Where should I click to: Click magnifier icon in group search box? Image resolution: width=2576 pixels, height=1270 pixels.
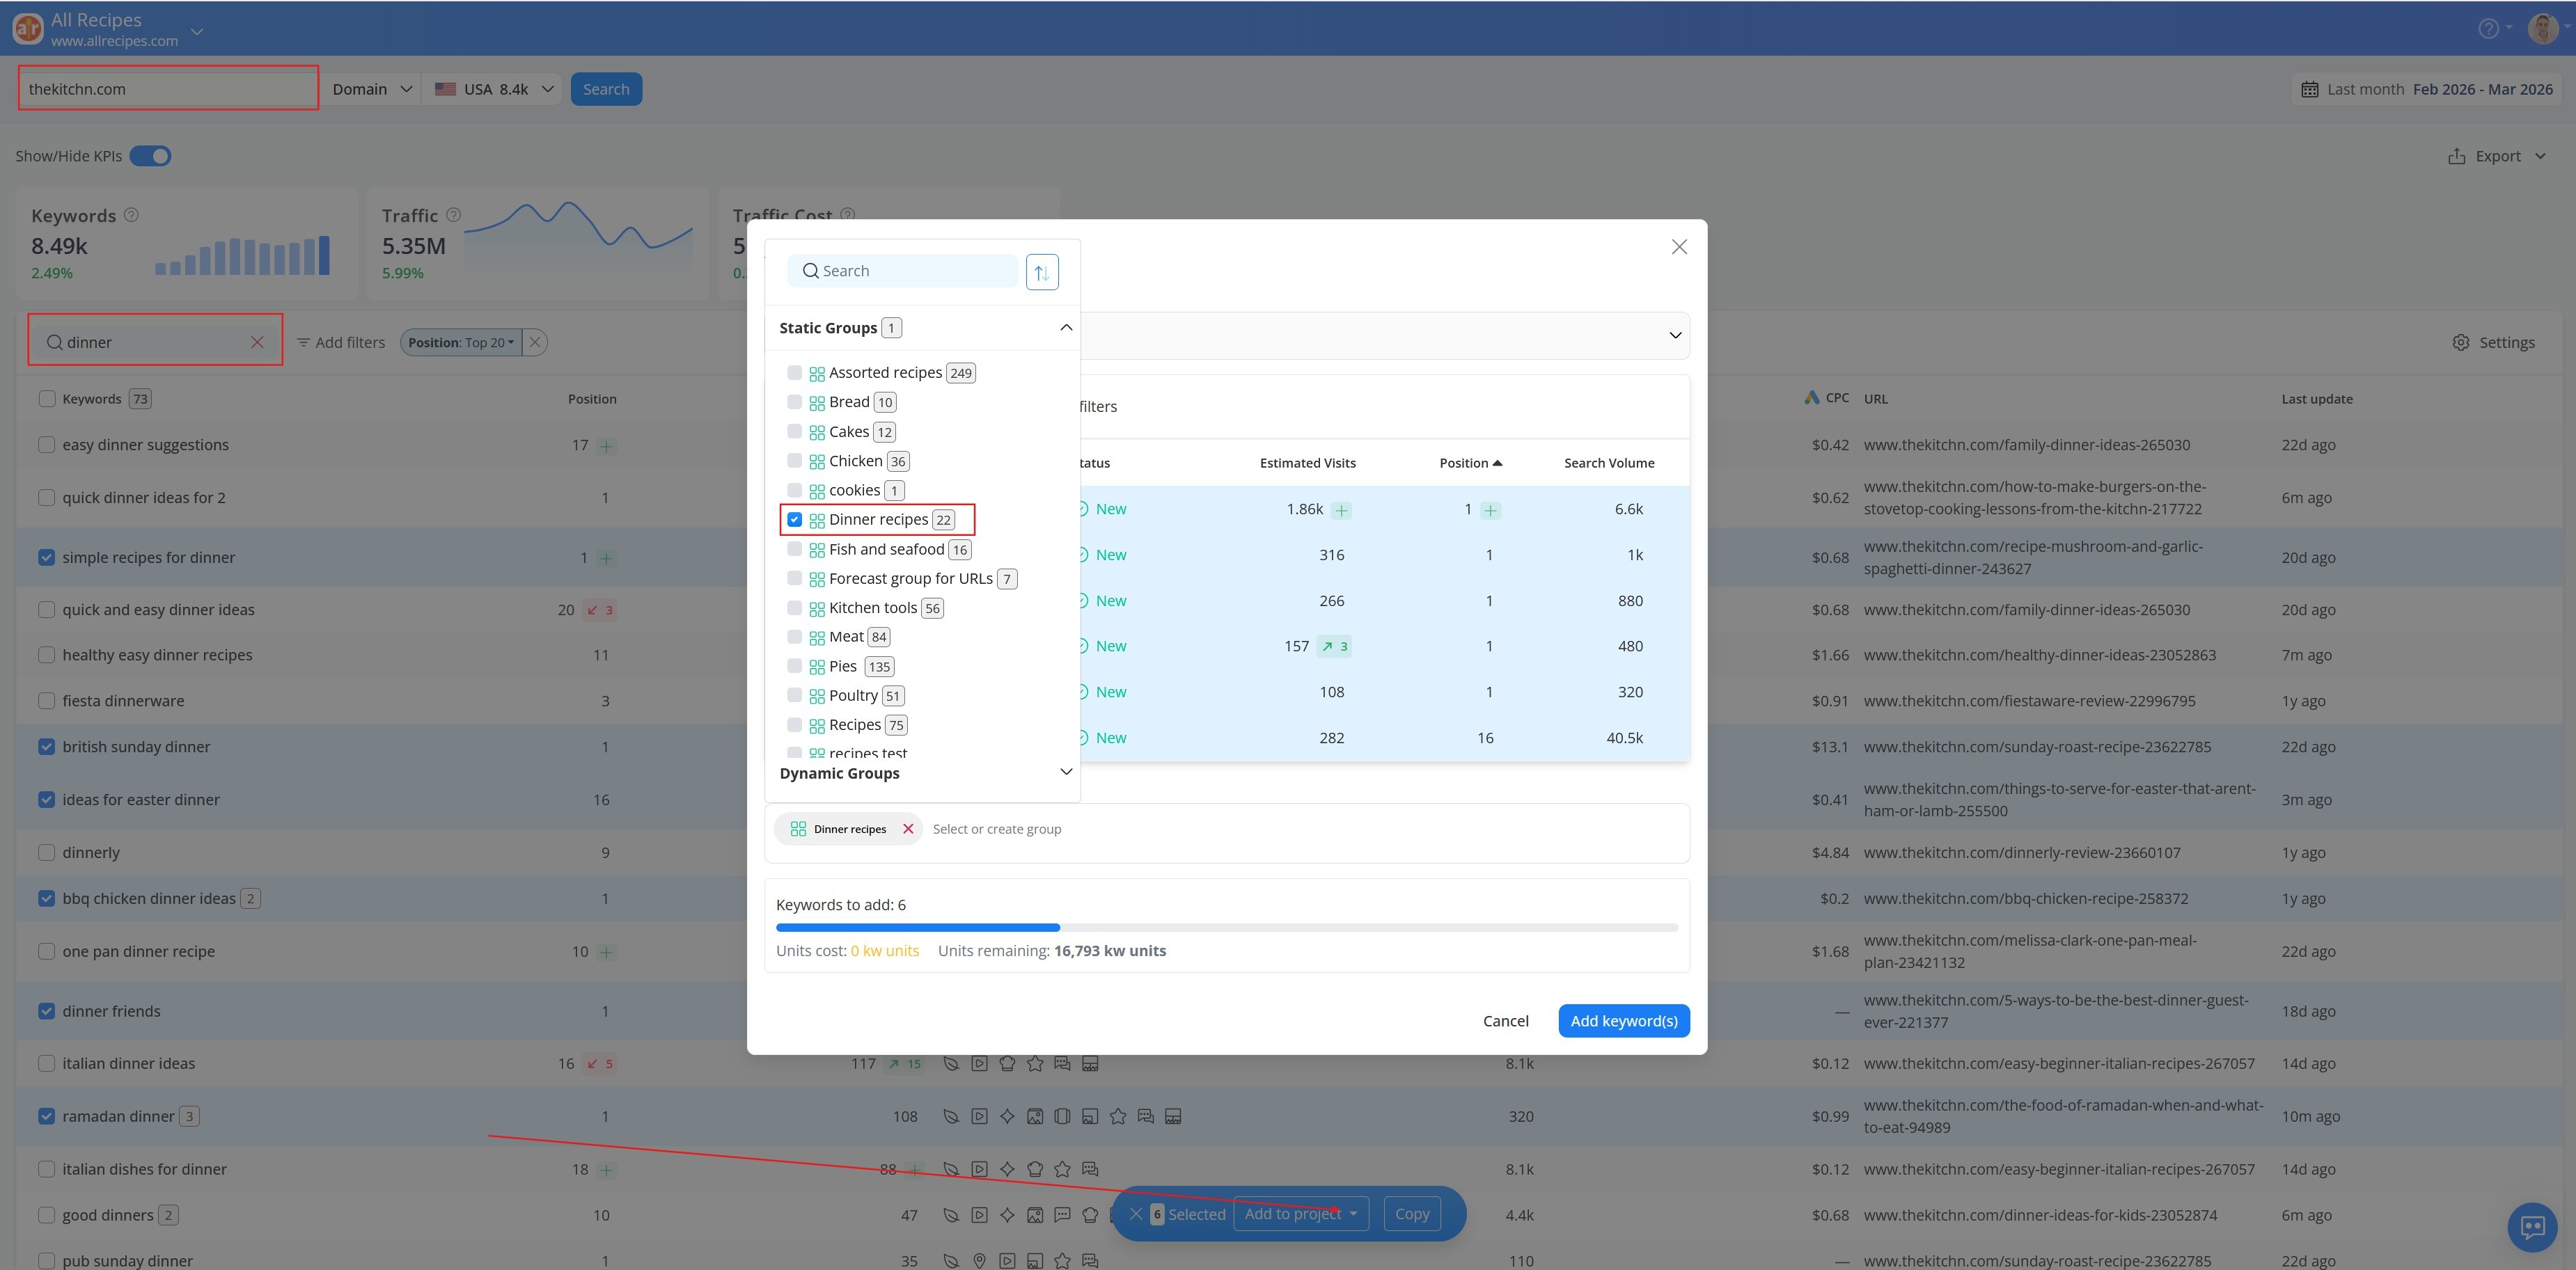pos(810,271)
